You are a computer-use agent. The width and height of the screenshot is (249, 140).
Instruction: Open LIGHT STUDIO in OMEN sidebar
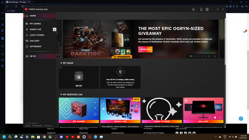40,35
